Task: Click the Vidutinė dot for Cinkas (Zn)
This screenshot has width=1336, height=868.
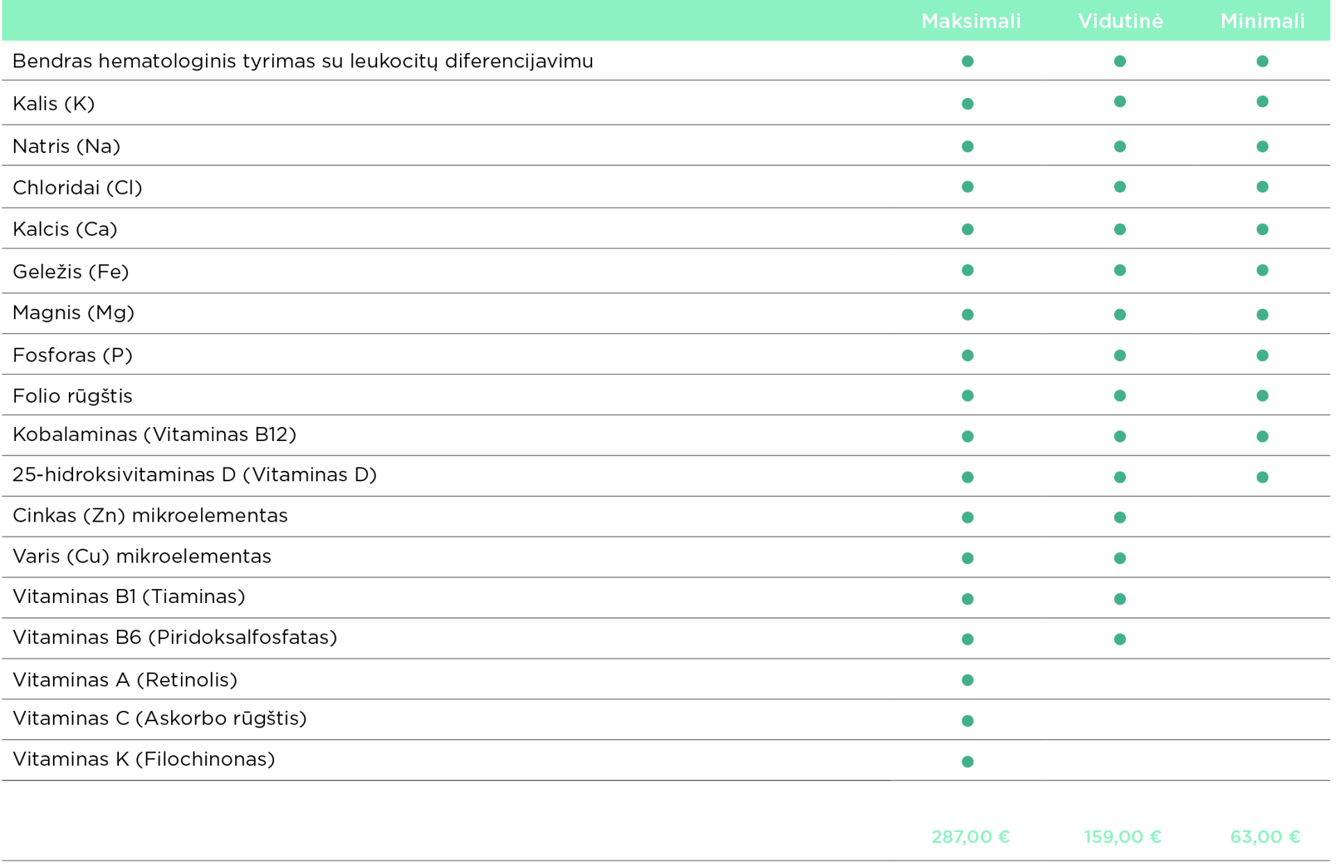Action: pyautogui.click(x=1120, y=517)
